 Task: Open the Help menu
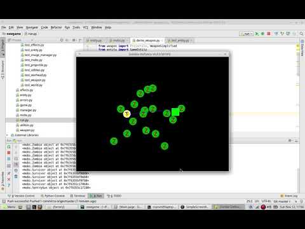point(108,27)
